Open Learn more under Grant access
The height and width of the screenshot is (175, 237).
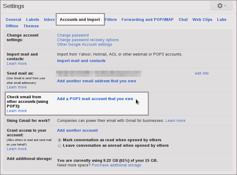[17, 149]
